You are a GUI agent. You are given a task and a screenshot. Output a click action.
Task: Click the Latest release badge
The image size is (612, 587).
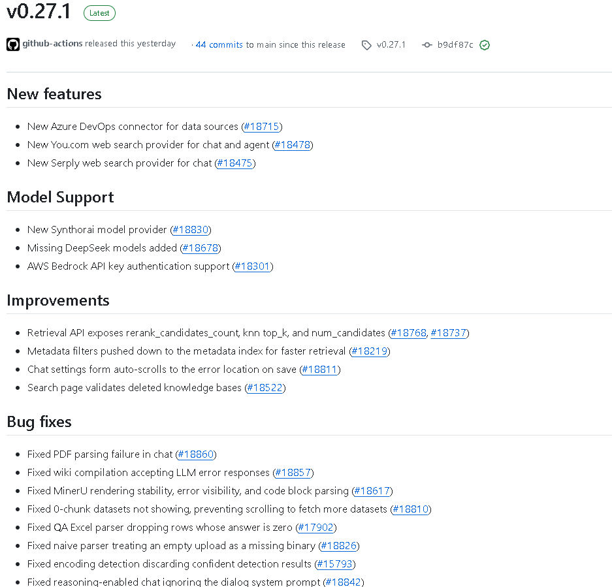pos(99,13)
